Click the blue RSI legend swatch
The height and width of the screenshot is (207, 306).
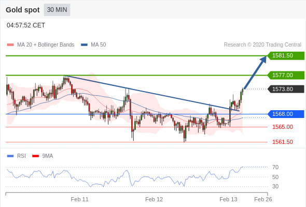[10, 156]
